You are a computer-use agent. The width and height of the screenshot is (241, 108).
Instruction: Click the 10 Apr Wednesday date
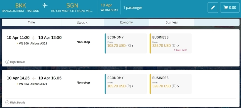coord(109,8)
